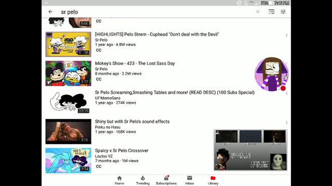Select '7 months ago · 1M views' text
The image size is (332, 186).
pyautogui.click(x=117, y=161)
